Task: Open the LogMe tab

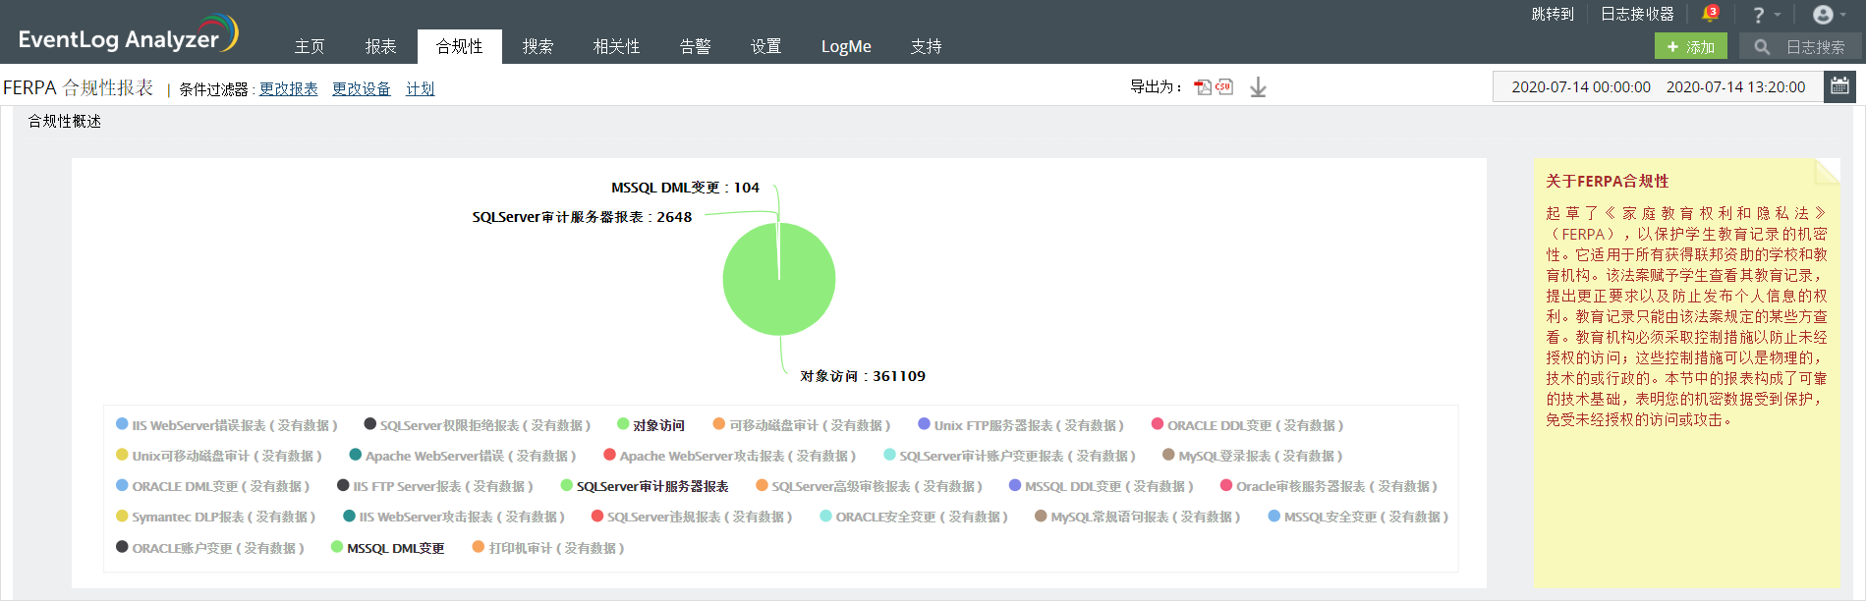Action: 846,46
